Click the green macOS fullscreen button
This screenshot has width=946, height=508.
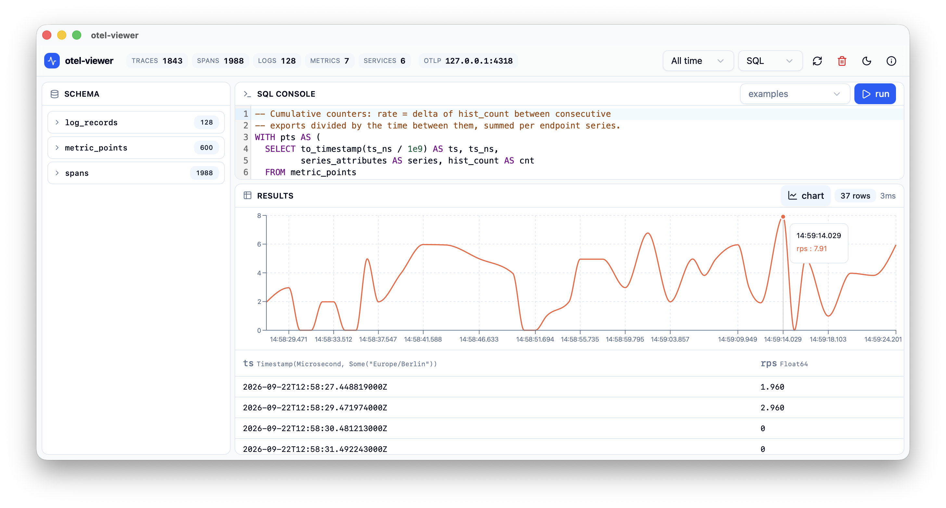point(76,35)
